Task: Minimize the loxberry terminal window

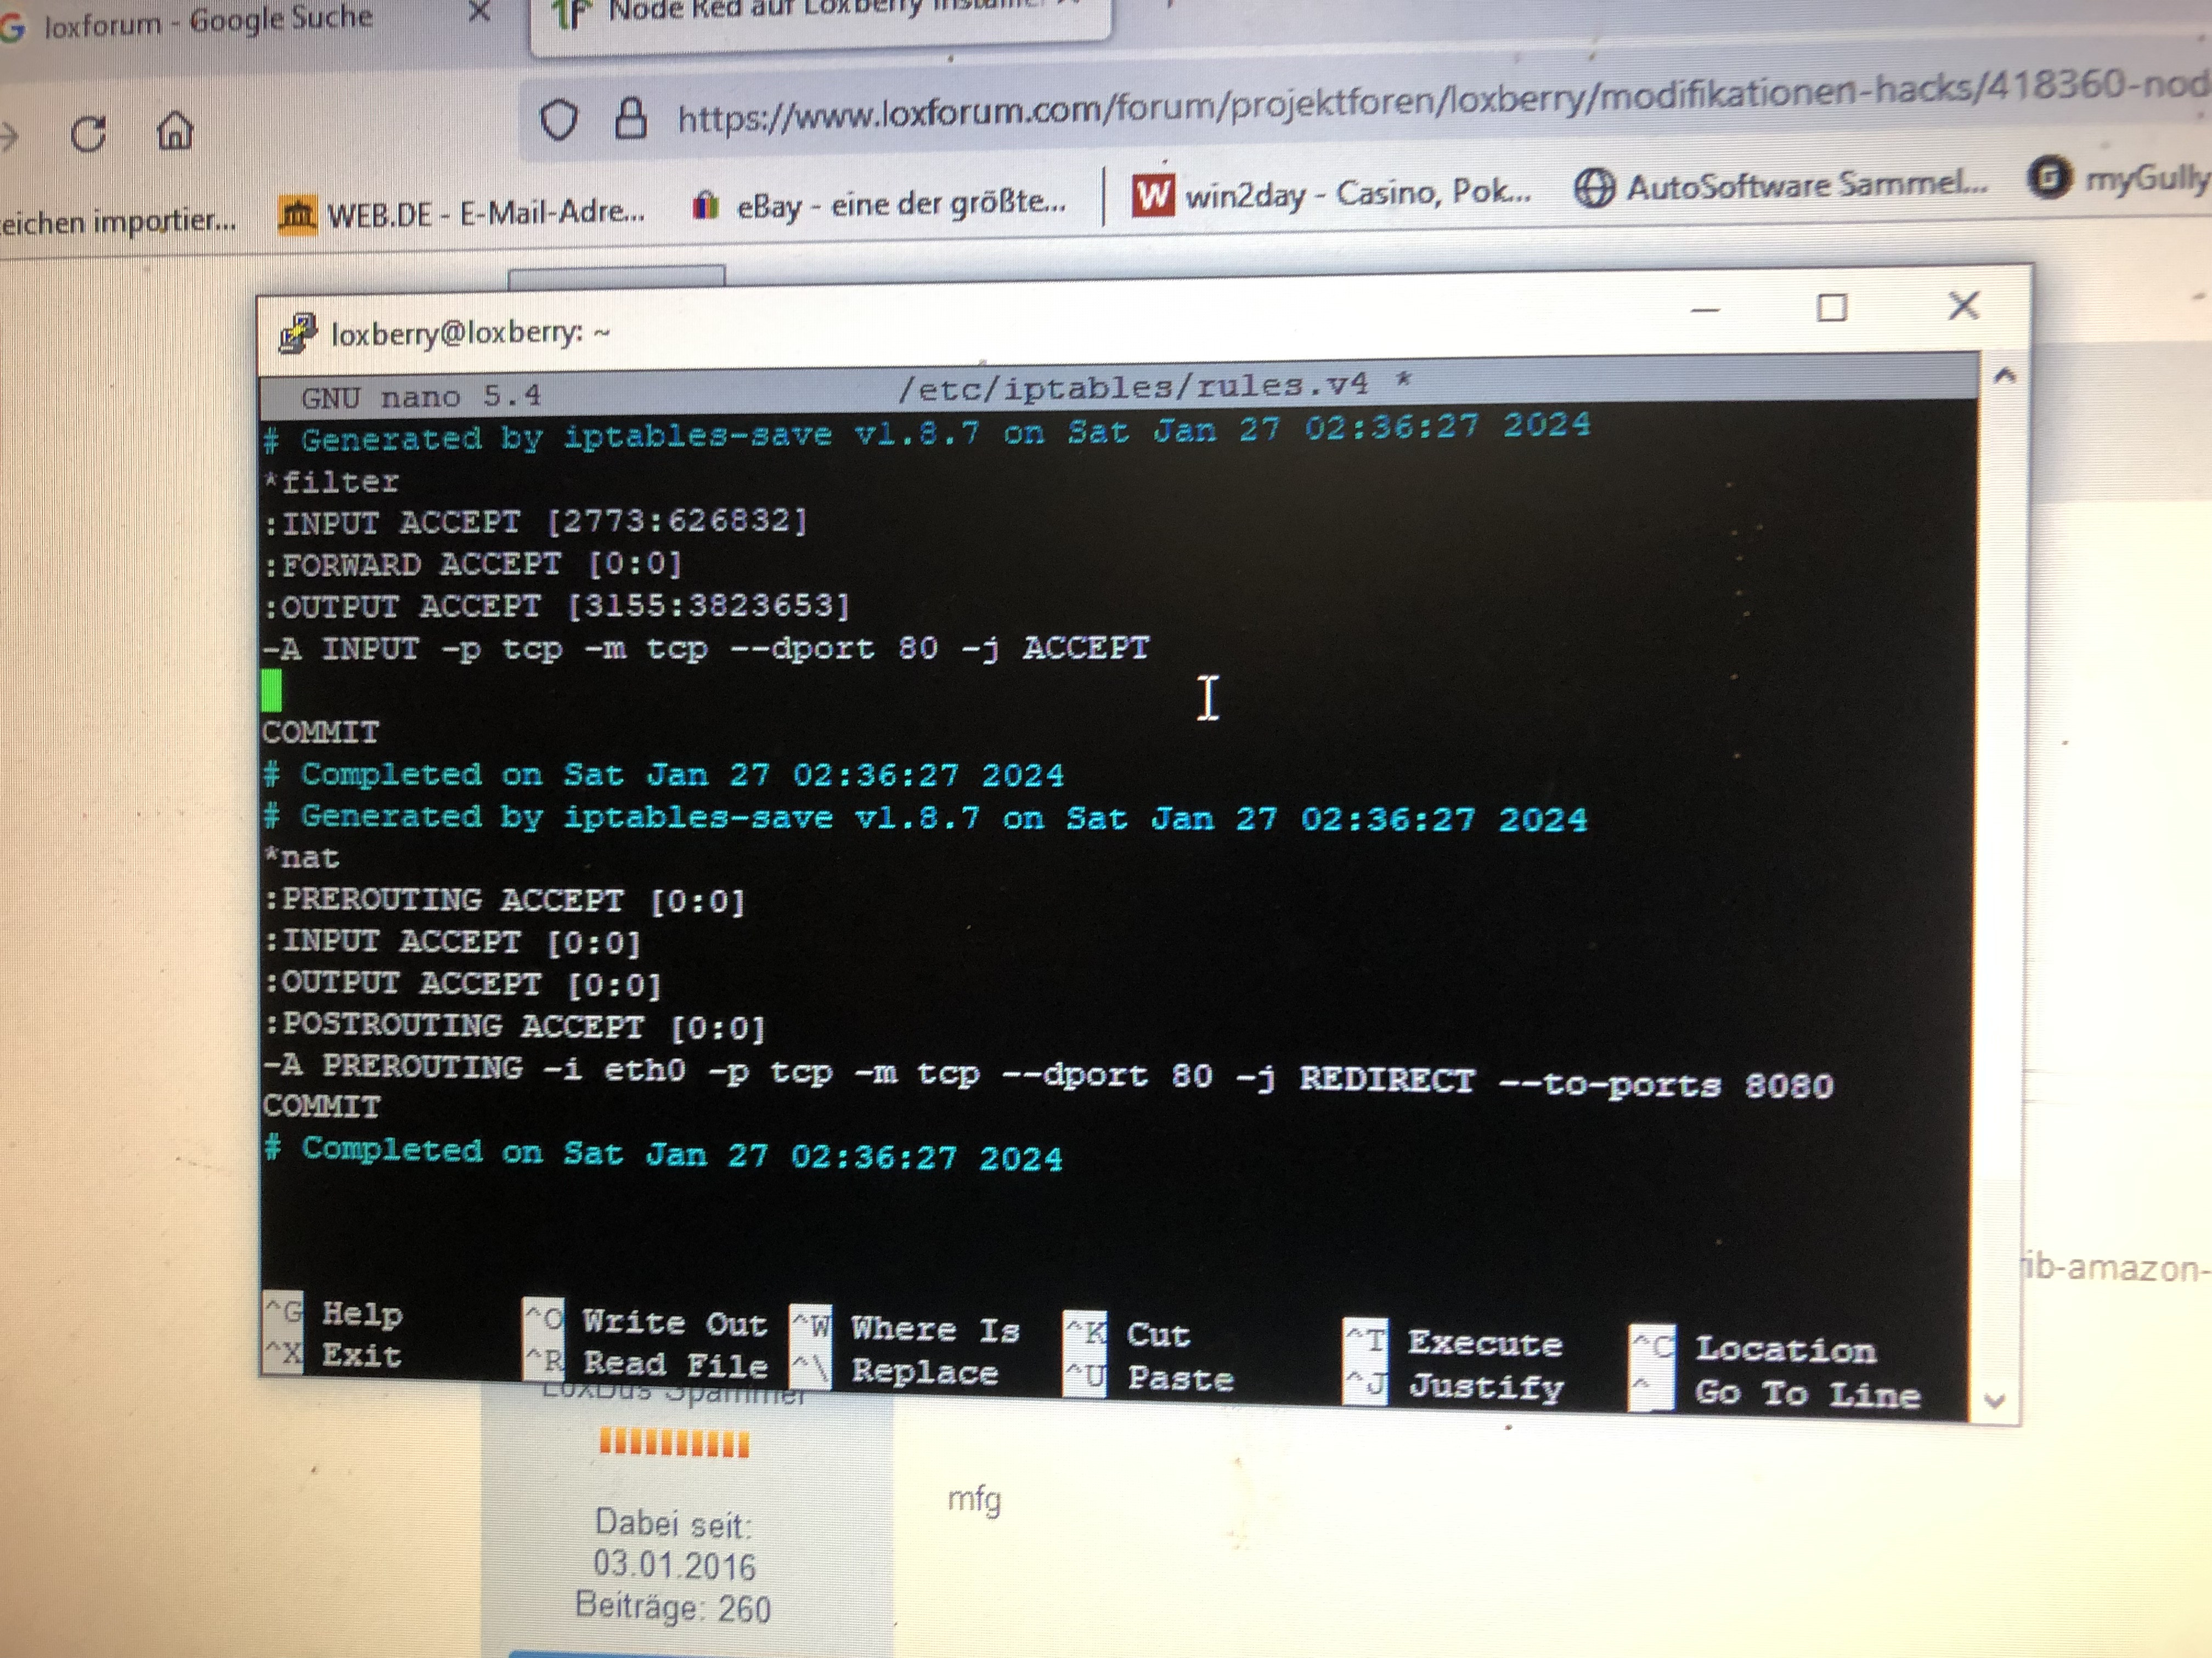Action: point(1705,311)
